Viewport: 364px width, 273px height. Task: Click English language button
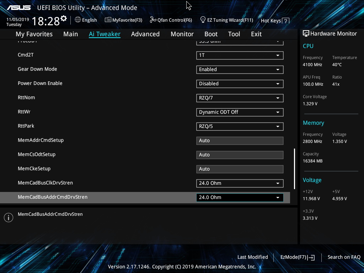[x=86, y=20]
